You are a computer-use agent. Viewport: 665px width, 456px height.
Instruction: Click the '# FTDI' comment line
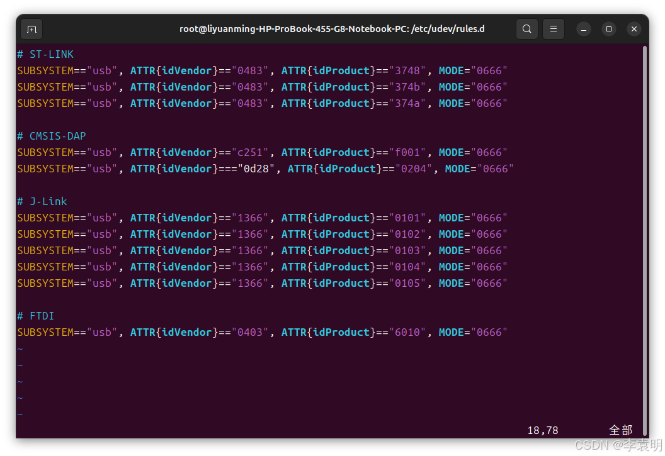click(36, 316)
